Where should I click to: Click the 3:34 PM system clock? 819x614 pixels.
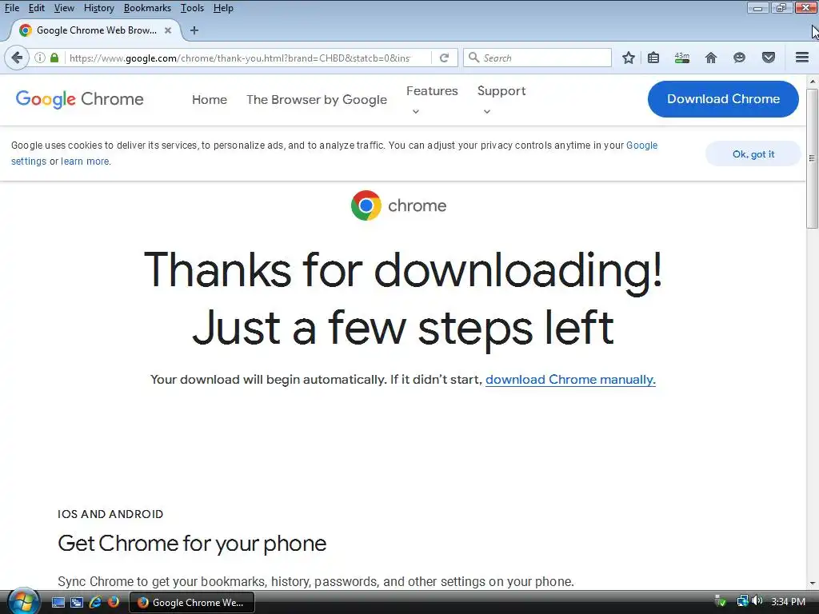788,601
